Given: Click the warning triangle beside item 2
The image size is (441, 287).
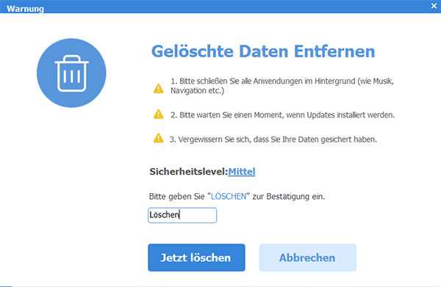Looking at the screenshot, I should click(158, 115).
